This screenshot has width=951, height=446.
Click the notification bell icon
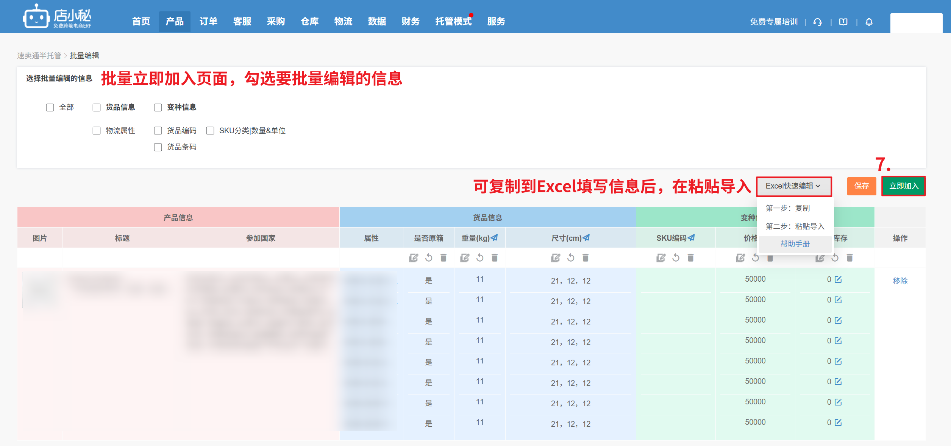pyautogui.click(x=869, y=22)
